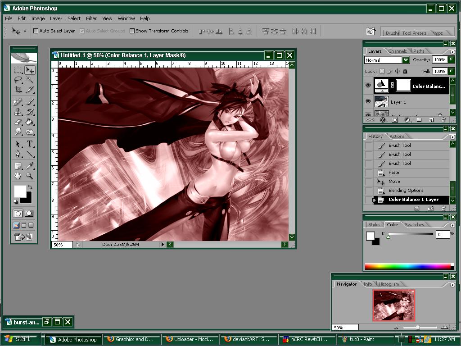The height and width of the screenshot is (346, 461).
Task: Open the blend mode Normal dropdown
Action: (406, 60)
